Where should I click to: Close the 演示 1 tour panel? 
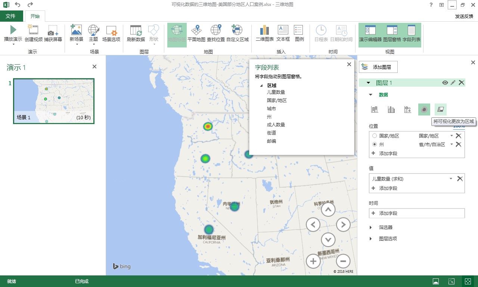tap(94, 67)
